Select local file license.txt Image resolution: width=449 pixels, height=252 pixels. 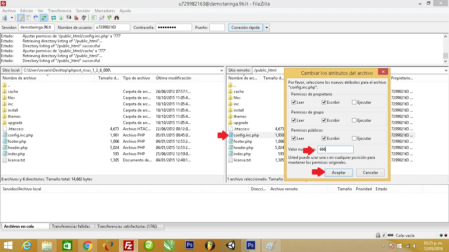coord(16,160)
